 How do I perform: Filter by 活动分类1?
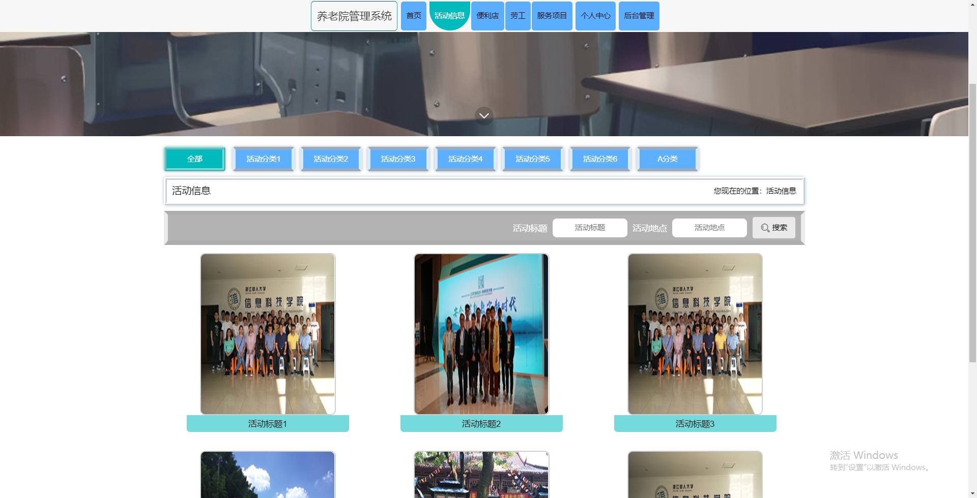point(263,159)
